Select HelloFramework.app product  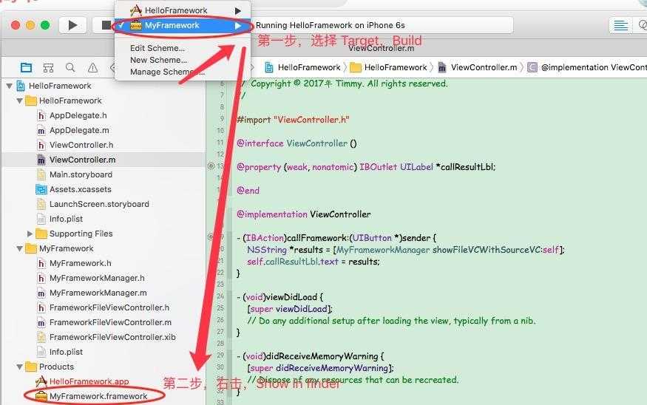click(x=89, y=381)
